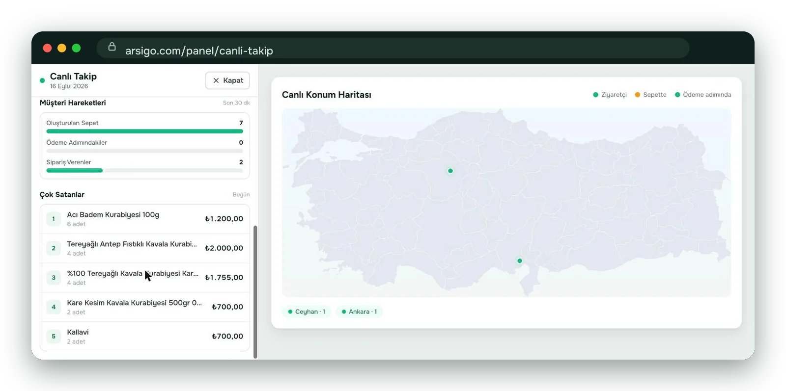This screenshot has width=786, height=391.
Task: Click rank badge 2 in Çok Satanlar
Action: [54, 248]
